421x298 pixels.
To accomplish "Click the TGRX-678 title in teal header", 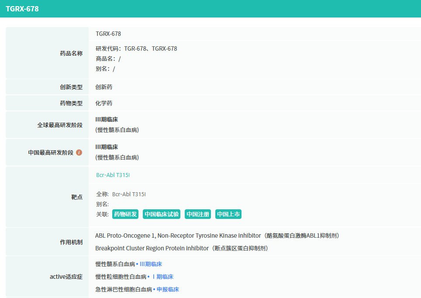I will coord(22,9).
